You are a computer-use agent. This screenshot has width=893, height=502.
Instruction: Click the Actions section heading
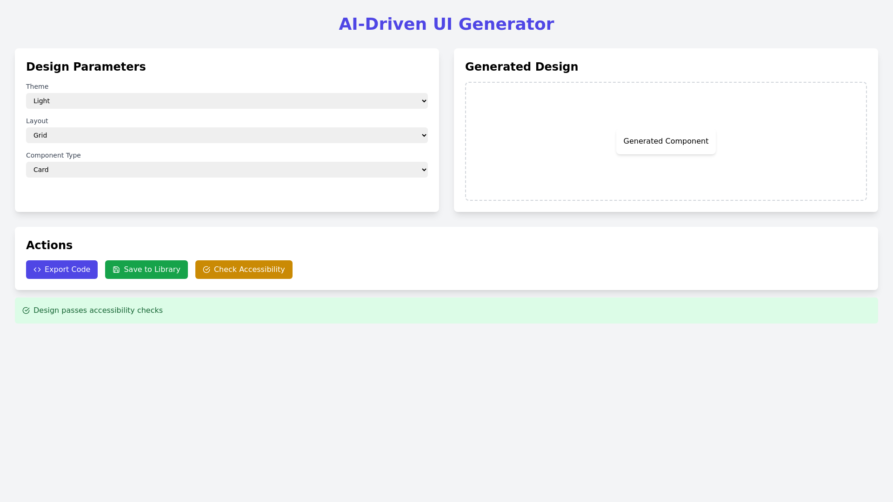[x=49, y=245]
